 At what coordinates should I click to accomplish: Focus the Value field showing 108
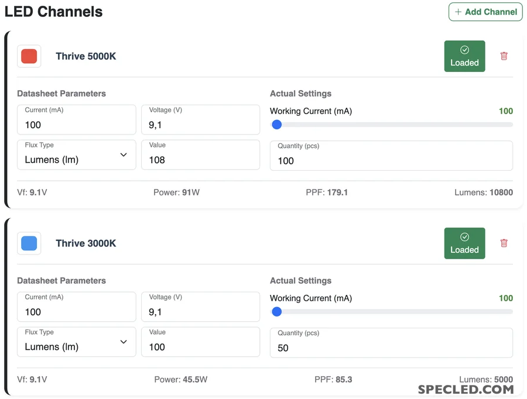point(201,155)
